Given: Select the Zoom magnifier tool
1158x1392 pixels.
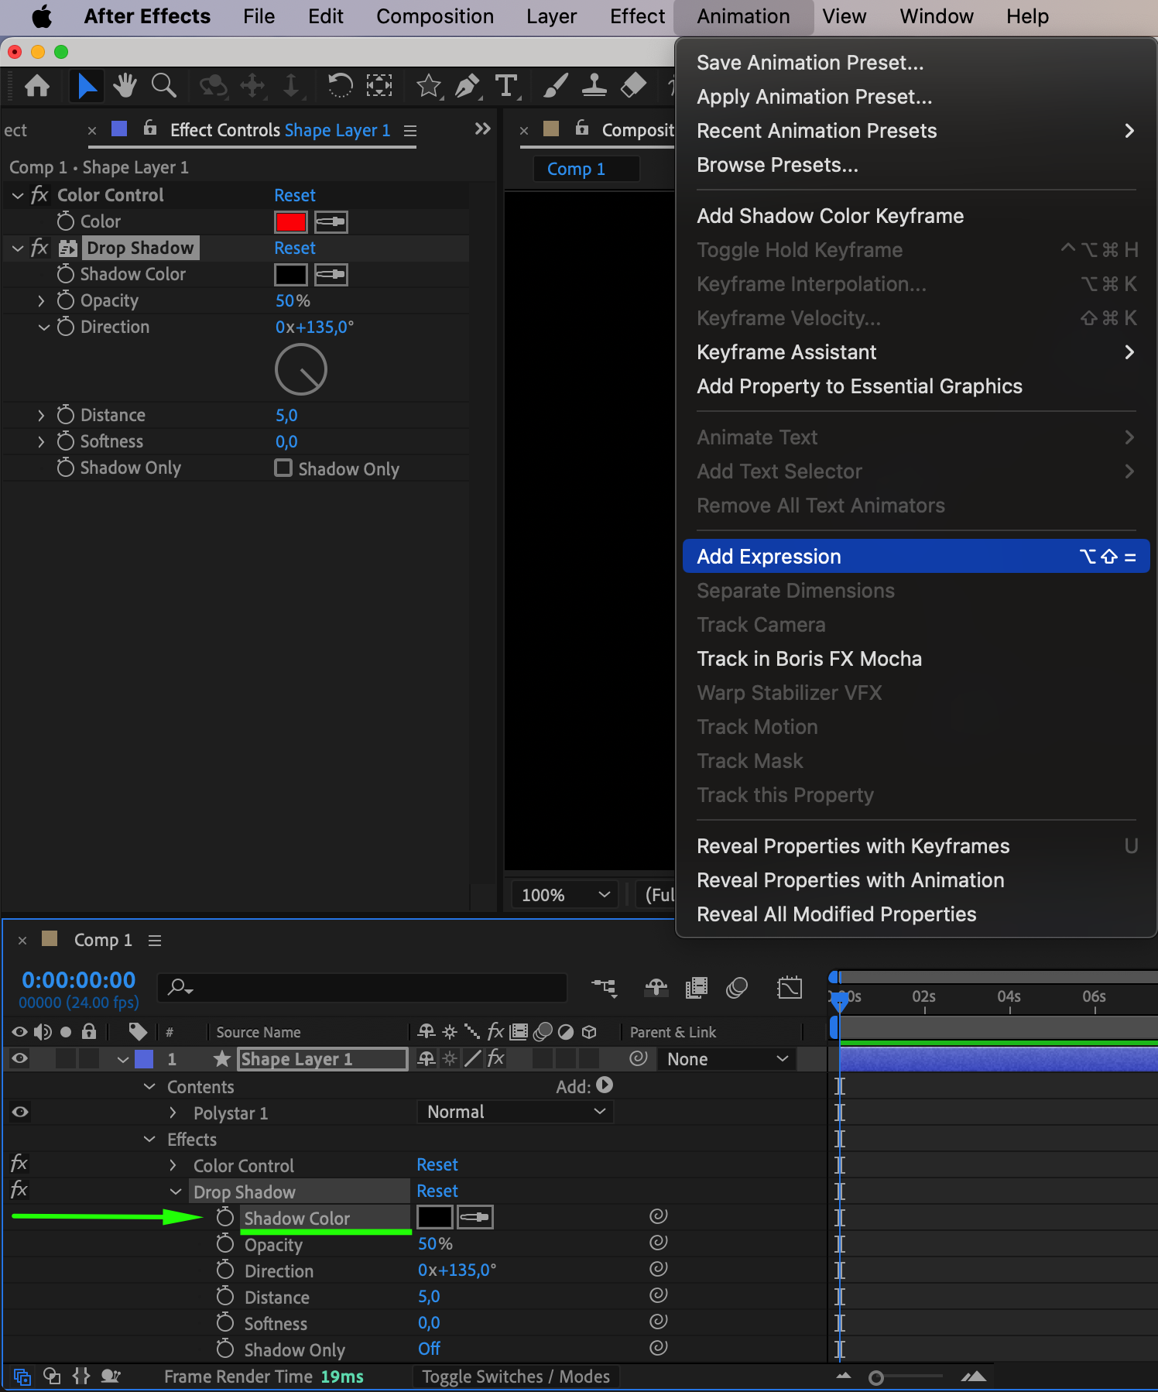Looking at the screenshot, I should 163,85.
